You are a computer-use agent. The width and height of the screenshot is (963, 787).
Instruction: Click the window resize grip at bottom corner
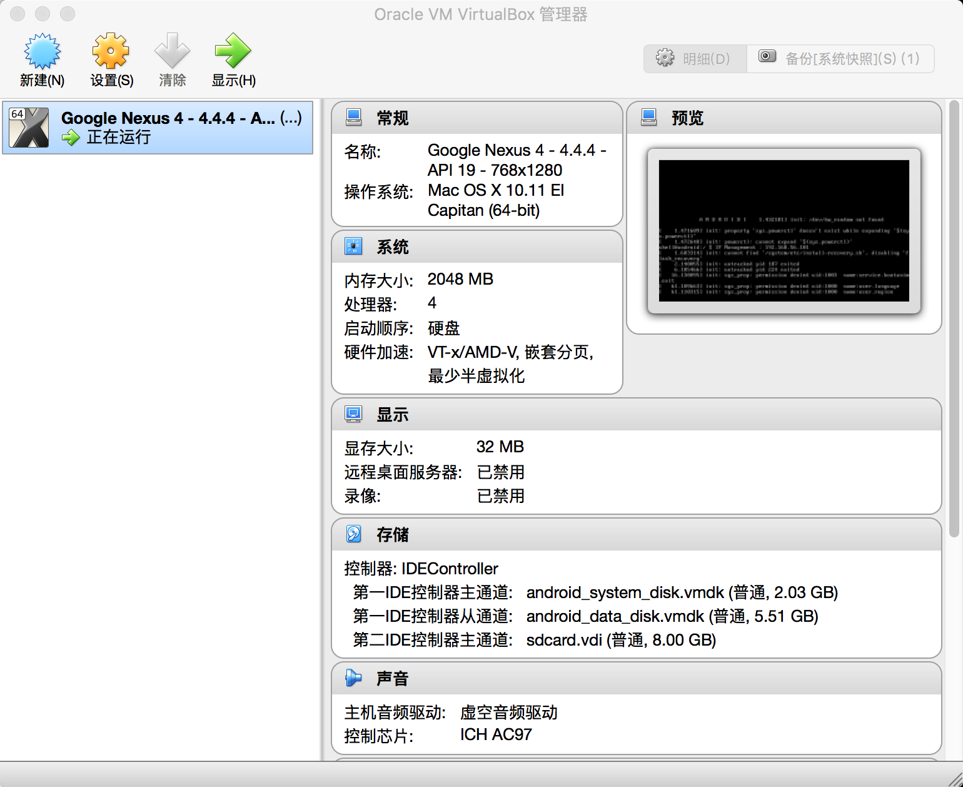pyautogui.click(x=955, y=779)
